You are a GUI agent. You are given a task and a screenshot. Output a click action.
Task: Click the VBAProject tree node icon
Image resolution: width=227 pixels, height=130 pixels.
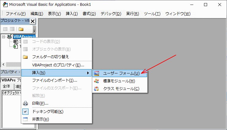point(9,37)
